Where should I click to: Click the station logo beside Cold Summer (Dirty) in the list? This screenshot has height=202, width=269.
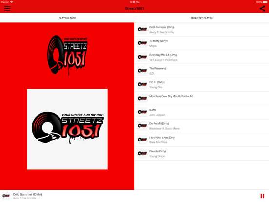click(x=142, y=30)
